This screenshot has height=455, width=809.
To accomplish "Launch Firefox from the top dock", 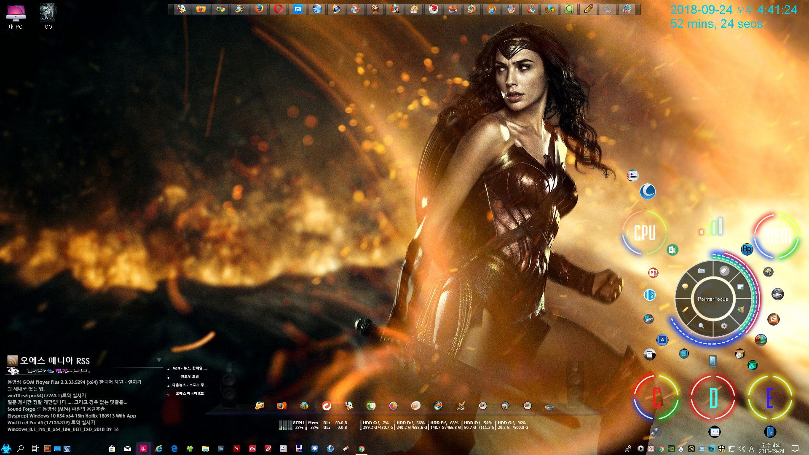I will pyautogui.click(x=259, y=9).
